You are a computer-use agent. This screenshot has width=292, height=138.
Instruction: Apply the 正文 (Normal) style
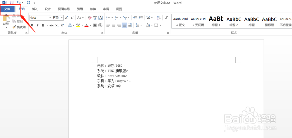point(180,22)
